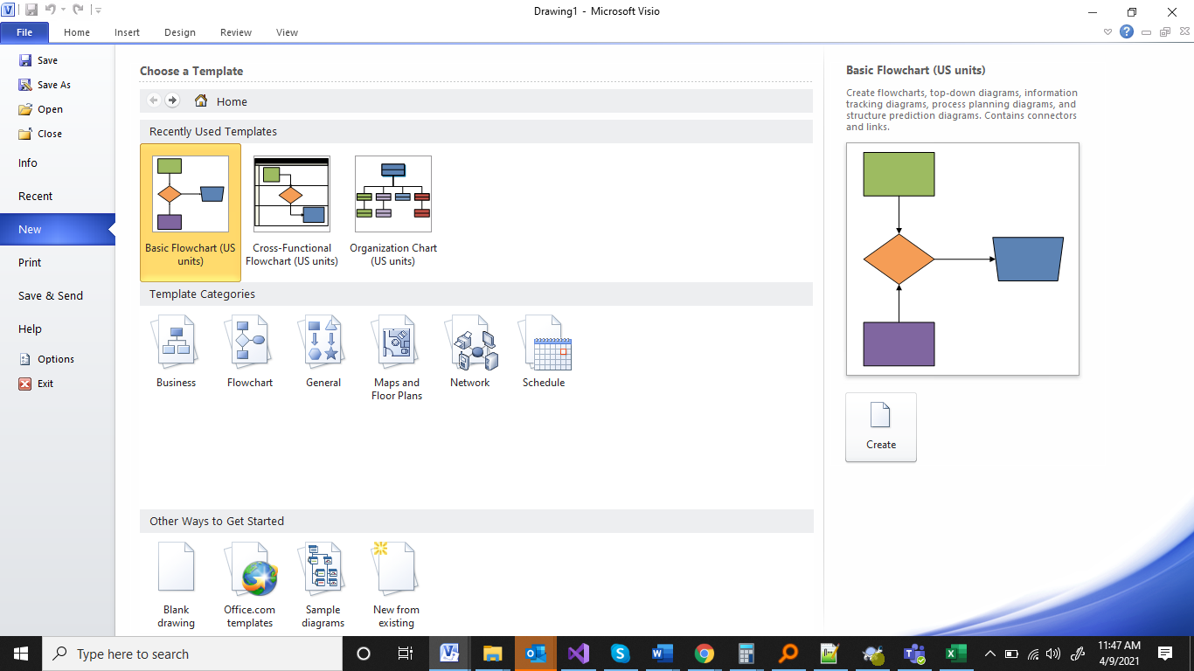Click the taskbar volume icon
Screen dimensions: 1194x671
click(x=1052, y=654)
